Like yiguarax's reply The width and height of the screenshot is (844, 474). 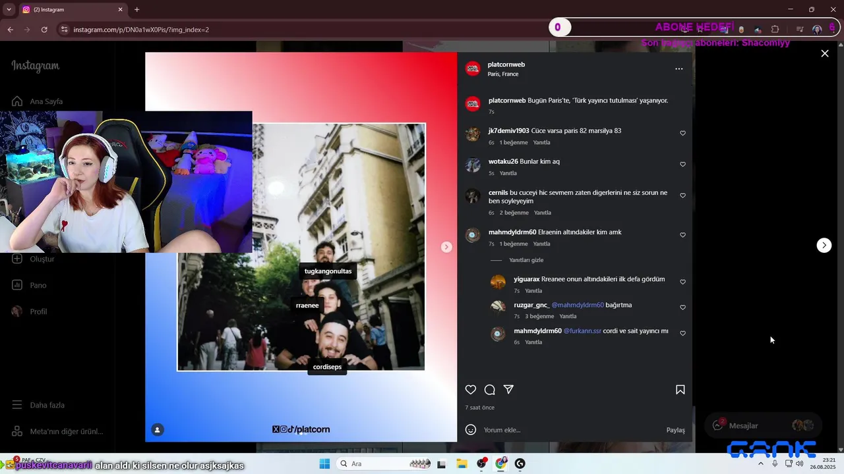pyautogui.click(x=682, y=282)
